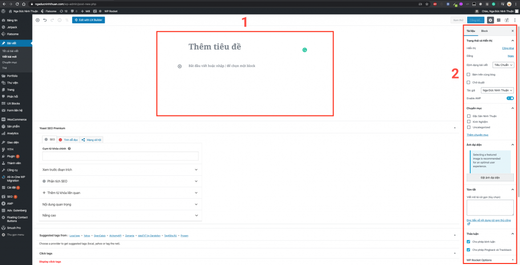Screen dimensions: 520x265
Task: Expand the Nâng cao section
Action: pyautogui.click(x=120, y=215)
